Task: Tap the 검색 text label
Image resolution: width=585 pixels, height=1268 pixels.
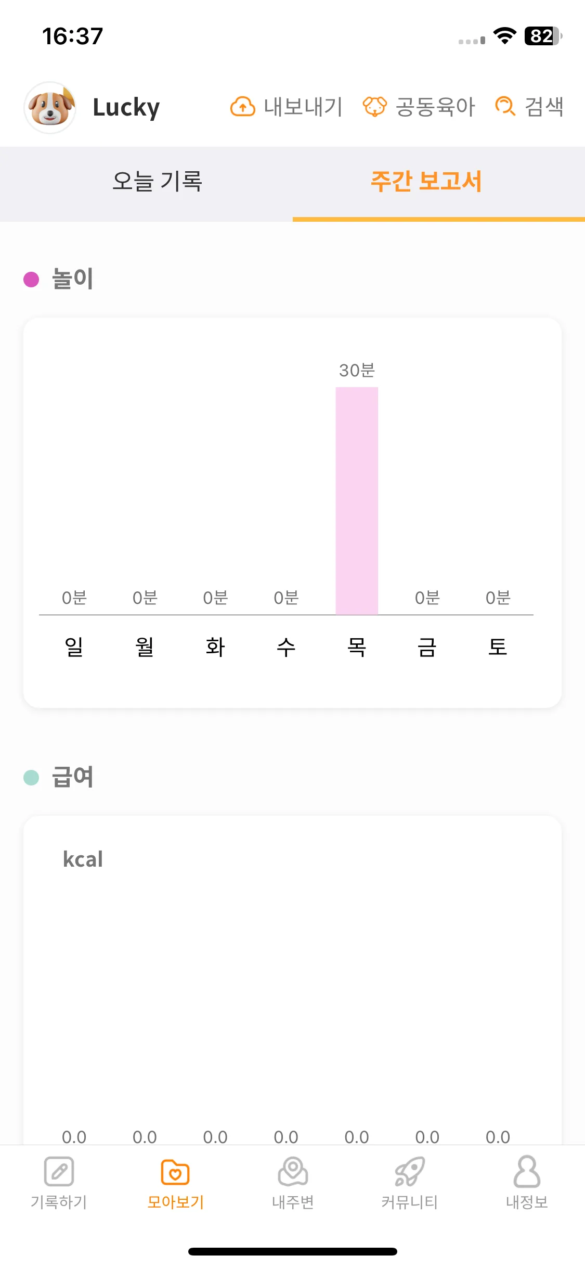Action: 544,107
